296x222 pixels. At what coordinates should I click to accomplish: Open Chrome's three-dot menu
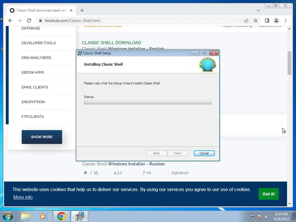tap(286, 21)
